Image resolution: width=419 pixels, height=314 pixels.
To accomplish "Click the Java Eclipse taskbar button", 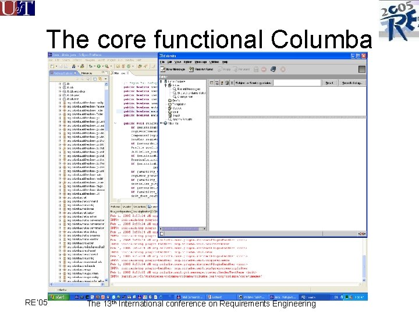I will pos(282,297).
